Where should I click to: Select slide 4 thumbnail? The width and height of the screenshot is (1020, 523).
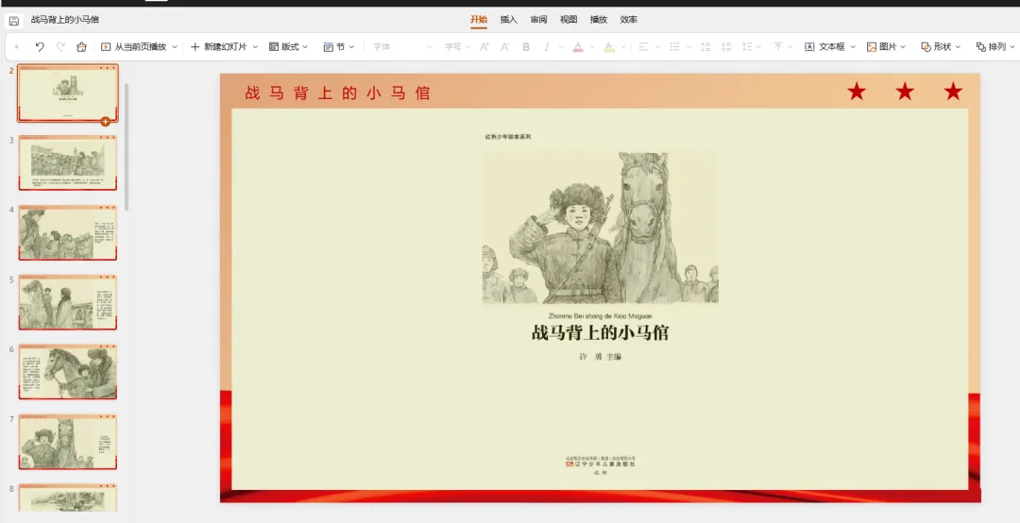68,232
